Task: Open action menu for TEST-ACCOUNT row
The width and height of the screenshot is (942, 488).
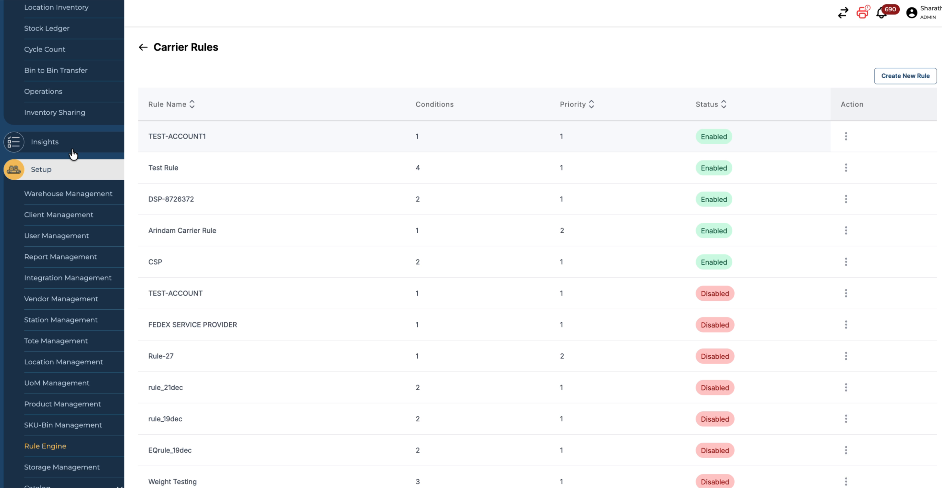Action: tap(846, 294)
